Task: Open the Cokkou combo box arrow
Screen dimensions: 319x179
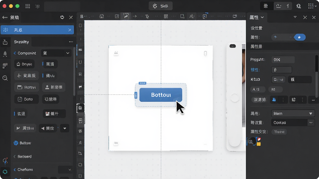Action: tap(311, 122)
